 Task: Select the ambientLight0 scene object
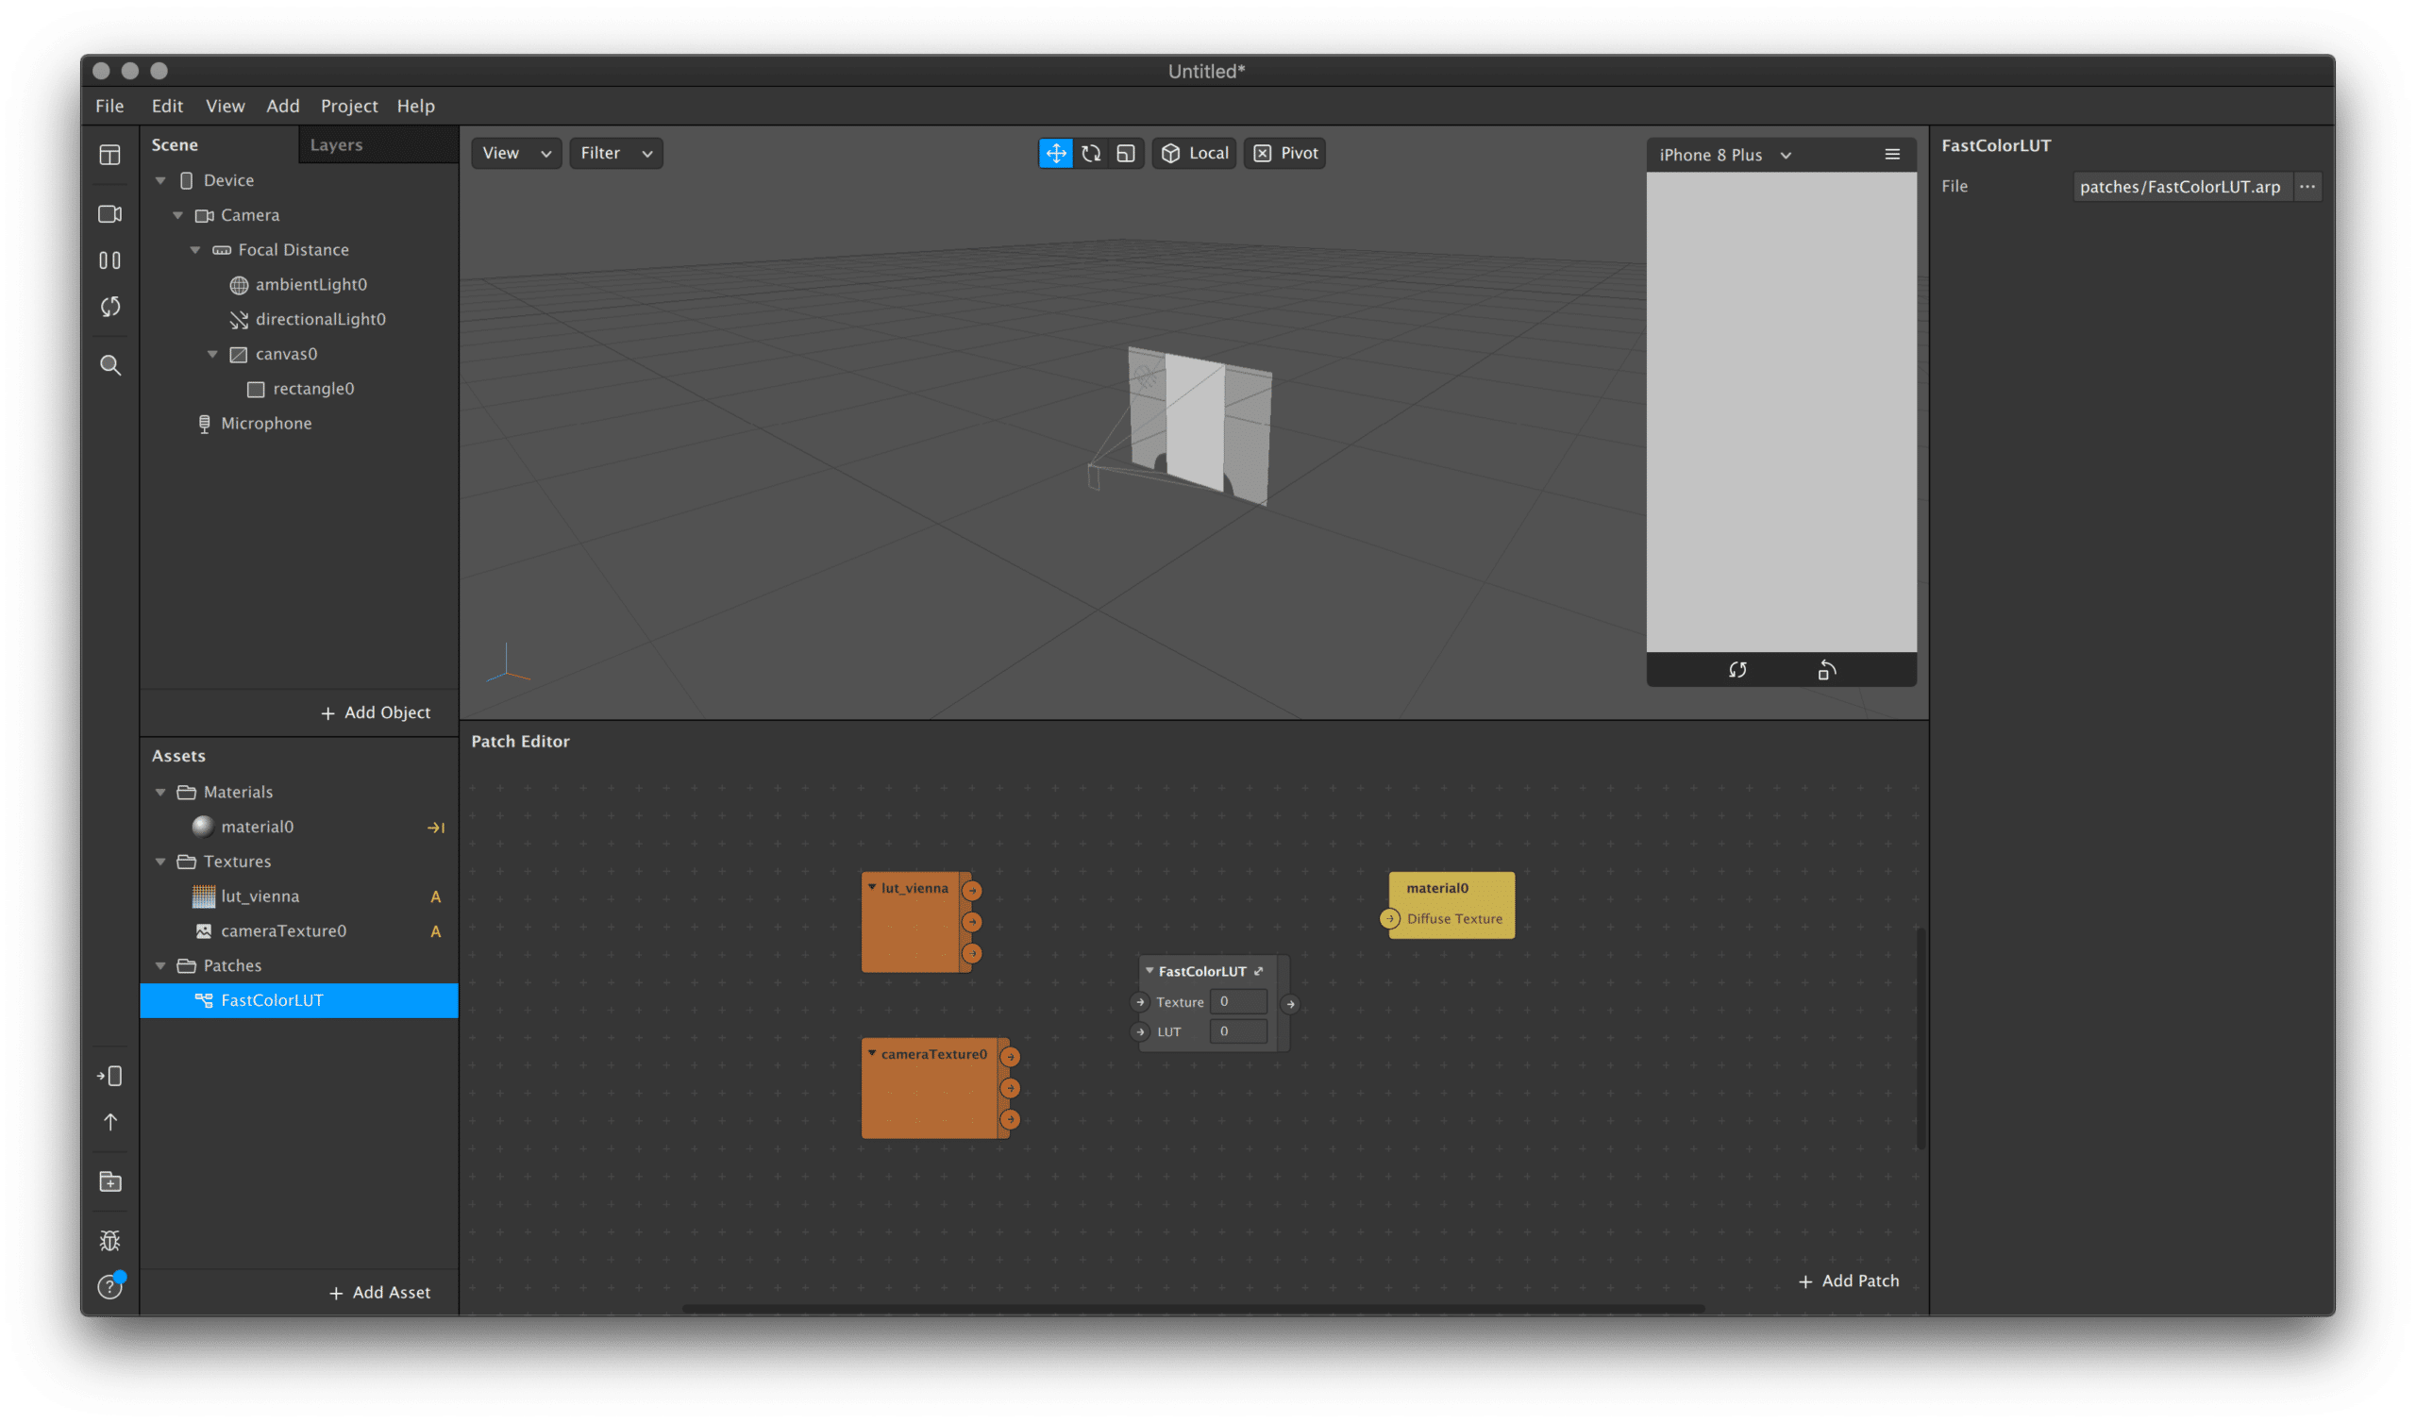[300, 285]
